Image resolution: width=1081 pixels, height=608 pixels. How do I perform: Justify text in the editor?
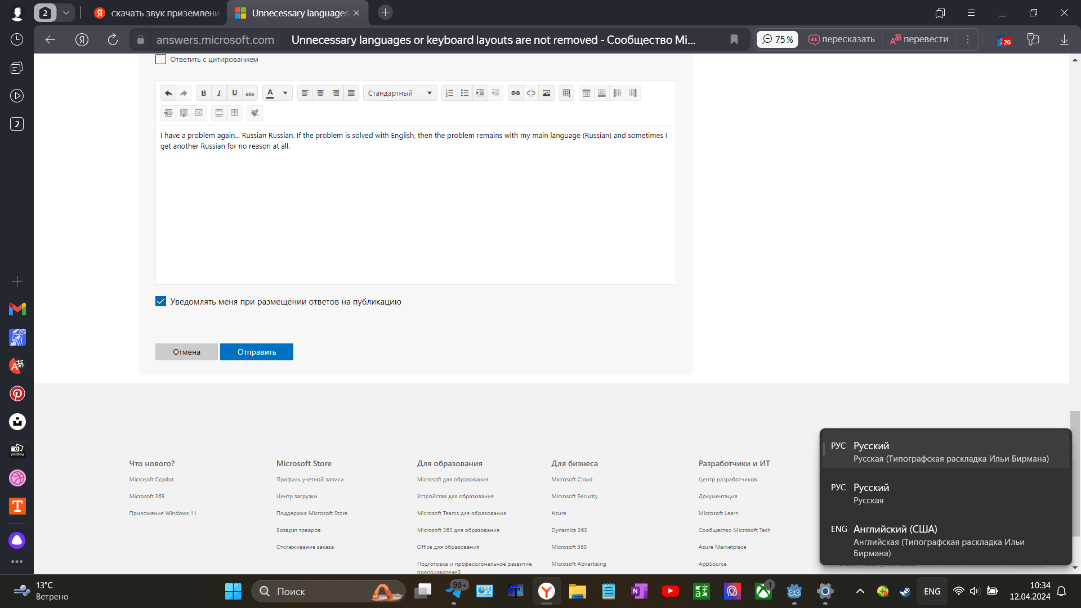pyautogui.click(x=351, y=93)
